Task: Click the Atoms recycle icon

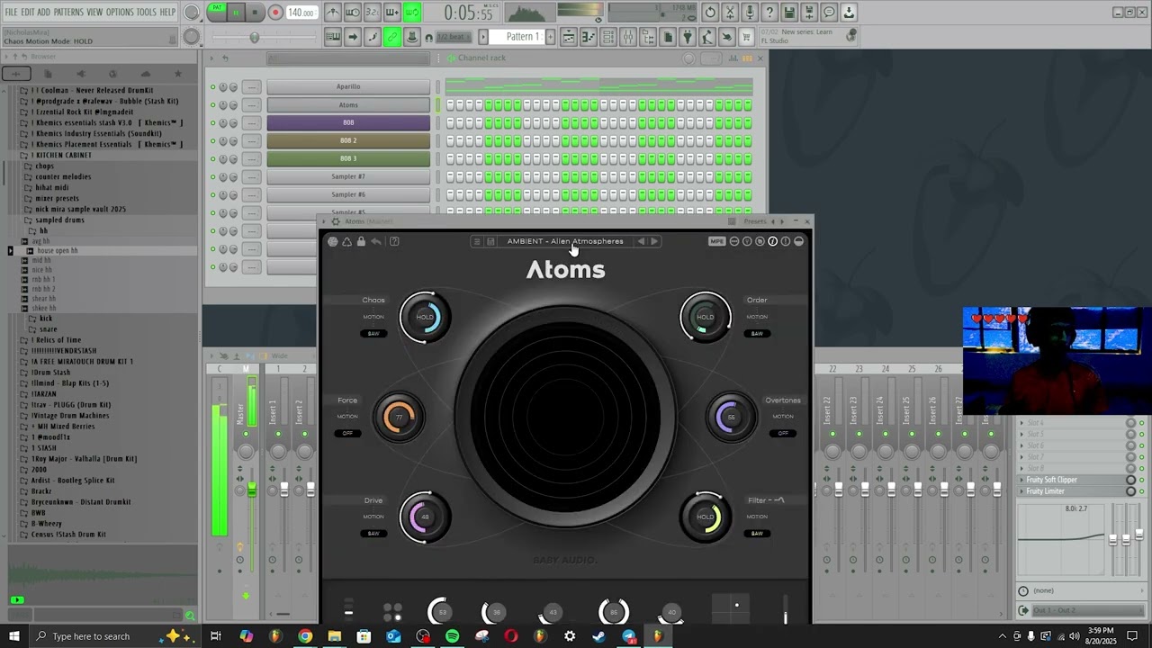Action: point(346,241)
